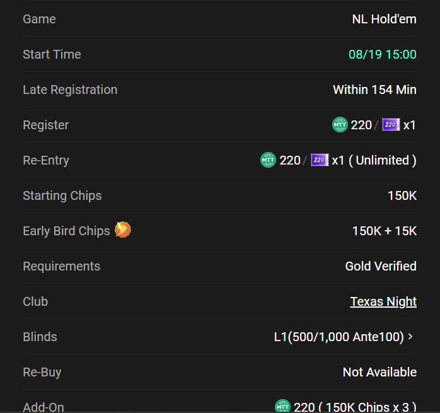The width and height of the screenshot is (440, 413).
Task: Click the green MTT coin in Register row
Action: tap(340, 124)
